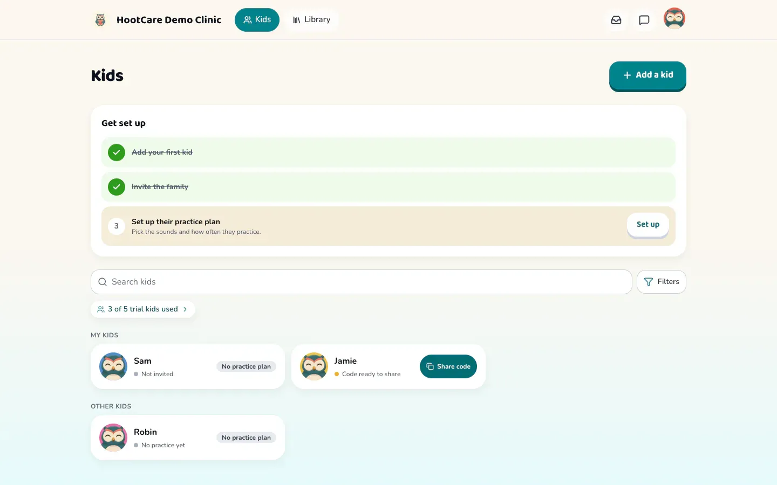The width and height of the screenshot is (777, 485).
Task: Click the HootCare owl logo
Action: (100, 20)
